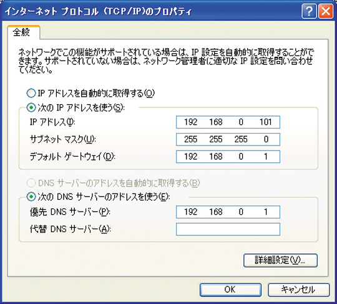Click the IP アドレス input field

pyautogui.click(x=228, y=122)
